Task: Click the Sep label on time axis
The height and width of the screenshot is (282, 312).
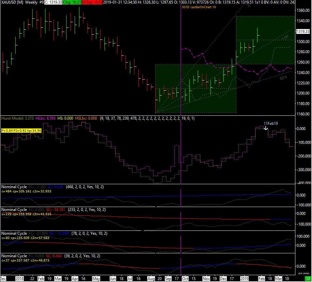Action: [x=168, y=279]
